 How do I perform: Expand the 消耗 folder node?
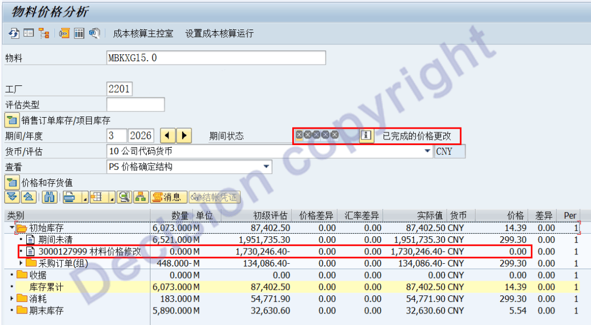tap(11, 298)
